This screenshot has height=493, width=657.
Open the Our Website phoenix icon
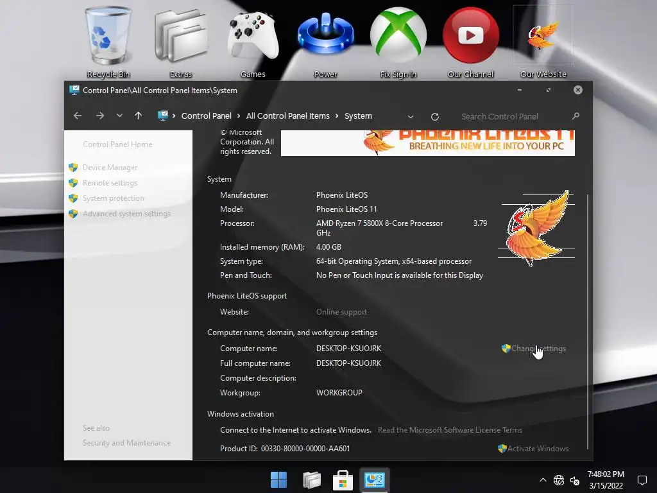pos(543,42)
